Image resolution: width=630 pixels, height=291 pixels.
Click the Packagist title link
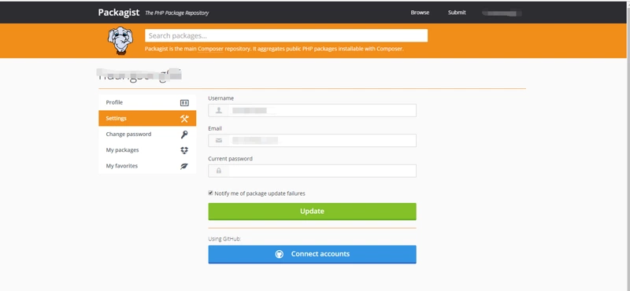[x=119, y=13]
